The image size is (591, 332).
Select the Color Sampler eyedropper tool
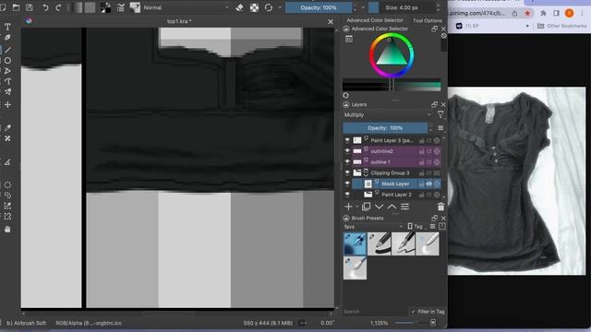[7, 128]
